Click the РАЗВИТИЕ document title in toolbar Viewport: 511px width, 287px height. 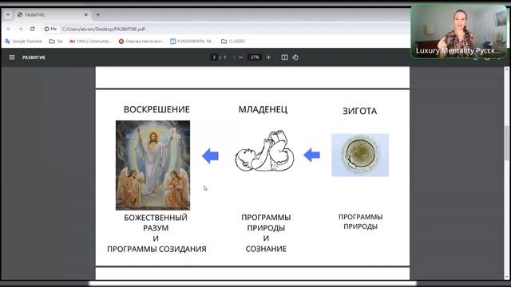point(34,57)
